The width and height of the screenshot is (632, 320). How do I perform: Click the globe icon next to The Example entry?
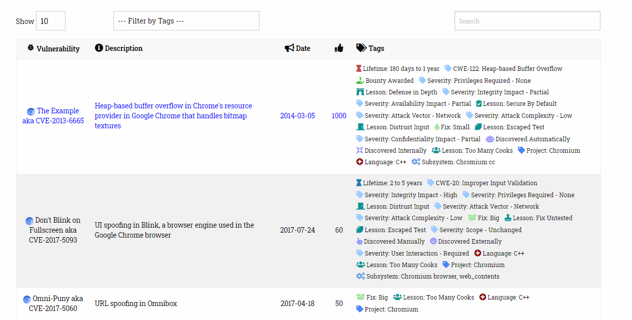click(30, 111)
